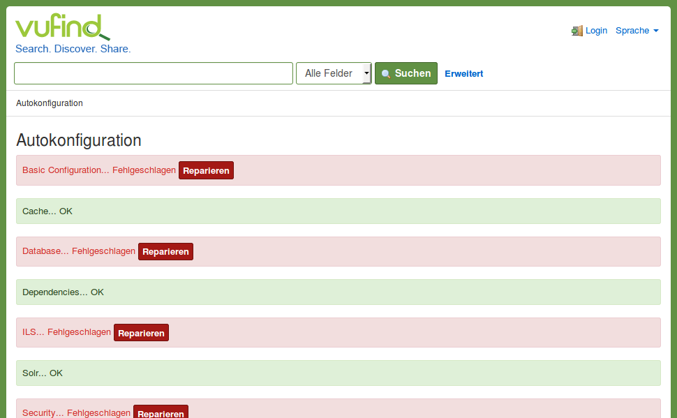Click the Search. Discover. Share. tagline
This screenshot has width=677, height=418.
coord(73,49)
